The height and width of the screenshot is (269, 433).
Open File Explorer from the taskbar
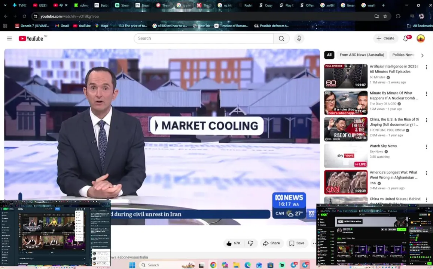click(236, 265)
